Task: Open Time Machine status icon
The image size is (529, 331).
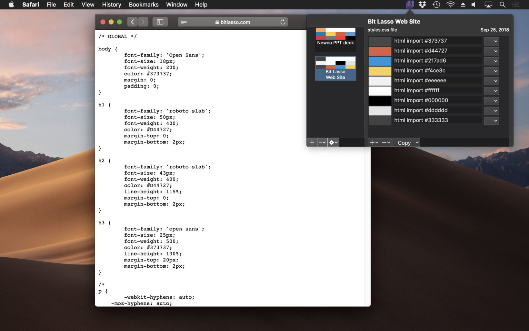Action: click(x=436, y=5)
